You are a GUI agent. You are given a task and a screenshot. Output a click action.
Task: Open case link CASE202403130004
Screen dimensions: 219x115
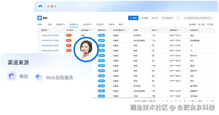[x=50, y=45]
